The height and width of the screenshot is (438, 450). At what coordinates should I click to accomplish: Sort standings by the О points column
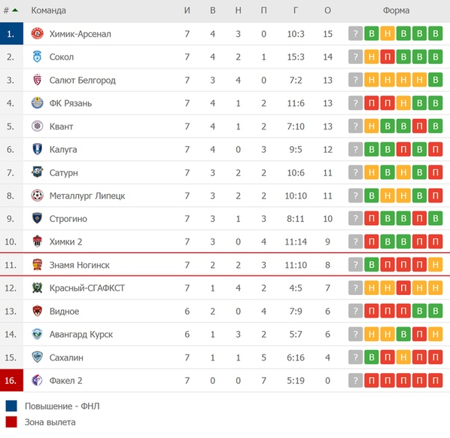coord(327,11)
